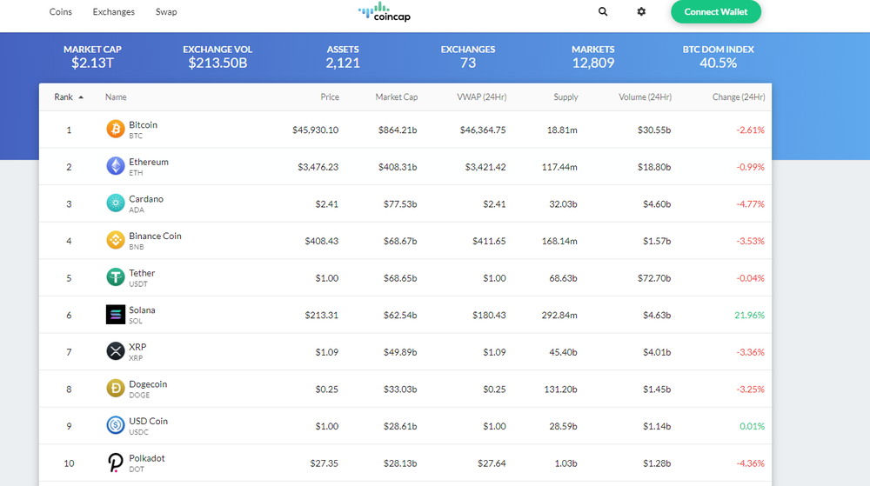The width and height of the screenshot is (870, 486).
Task: Click the CoinCap logo
Action: (x=385, y=11)
